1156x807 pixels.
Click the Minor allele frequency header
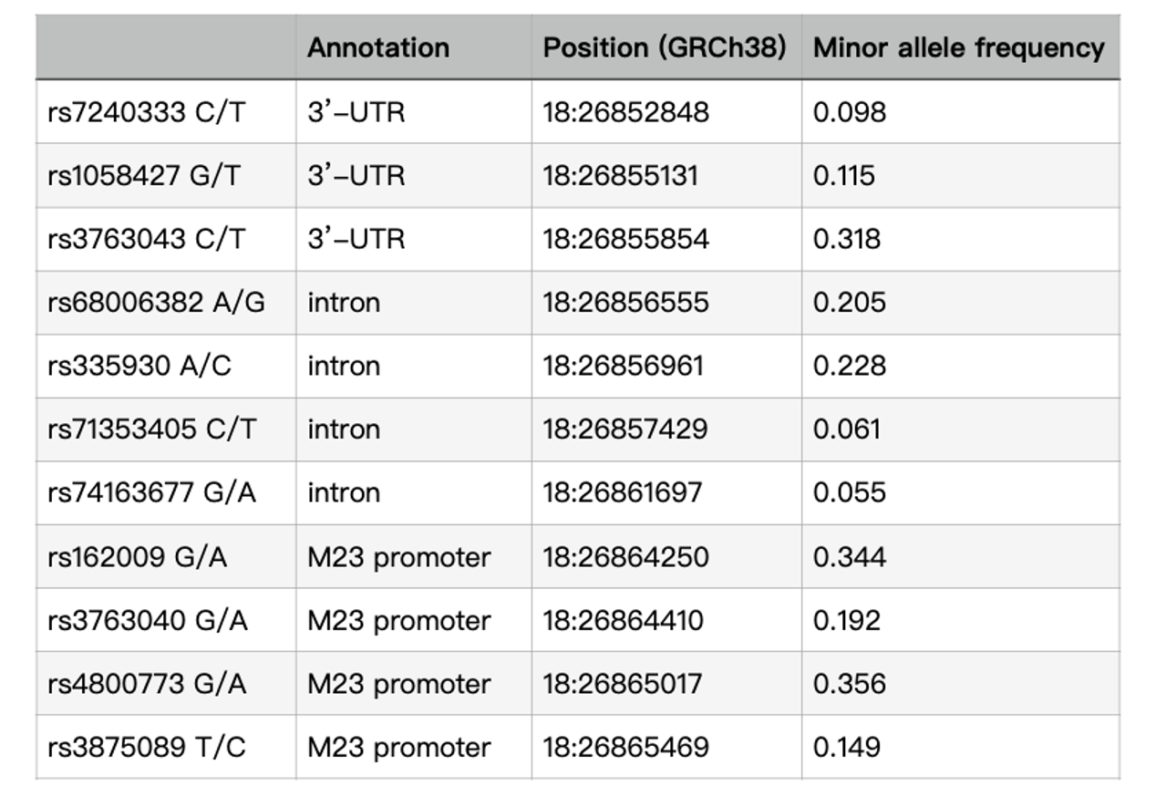click(x=958, y=47)
